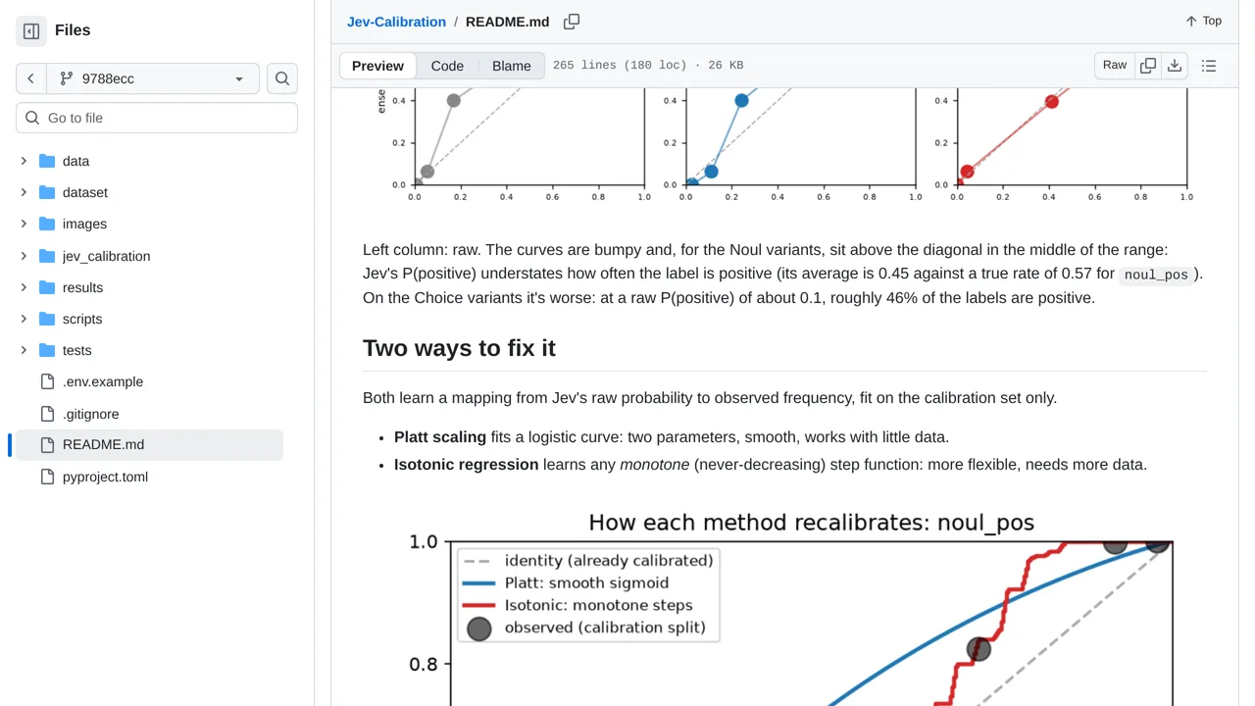Image resolution: width=1255 pixels, height=706 pixels.
Task: Expand the jev_calibration folder chevron
Action: click(x=24, y=256)
